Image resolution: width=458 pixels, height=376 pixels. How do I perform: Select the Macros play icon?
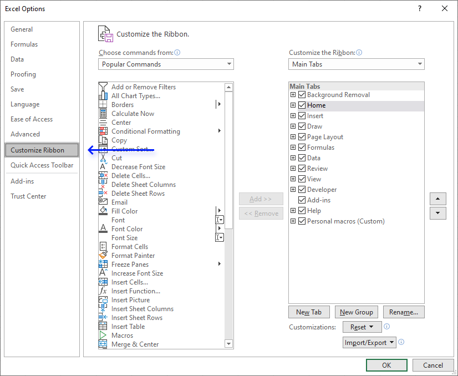pyautogui.click(x=103, y=335)
